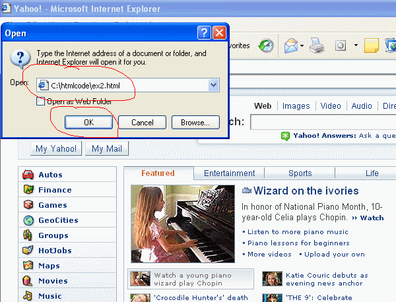This screenshot has width=396, height=302.
Task: Click the yellow note toolbar icon
Action: pos(371,45)
